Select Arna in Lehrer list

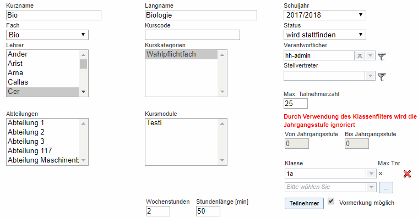point(42,73)
